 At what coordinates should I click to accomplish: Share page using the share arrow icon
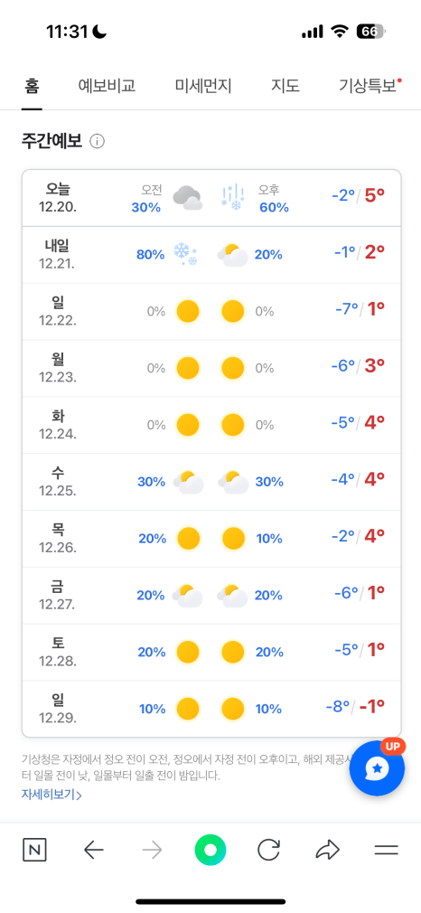click(x=327, y=851)
